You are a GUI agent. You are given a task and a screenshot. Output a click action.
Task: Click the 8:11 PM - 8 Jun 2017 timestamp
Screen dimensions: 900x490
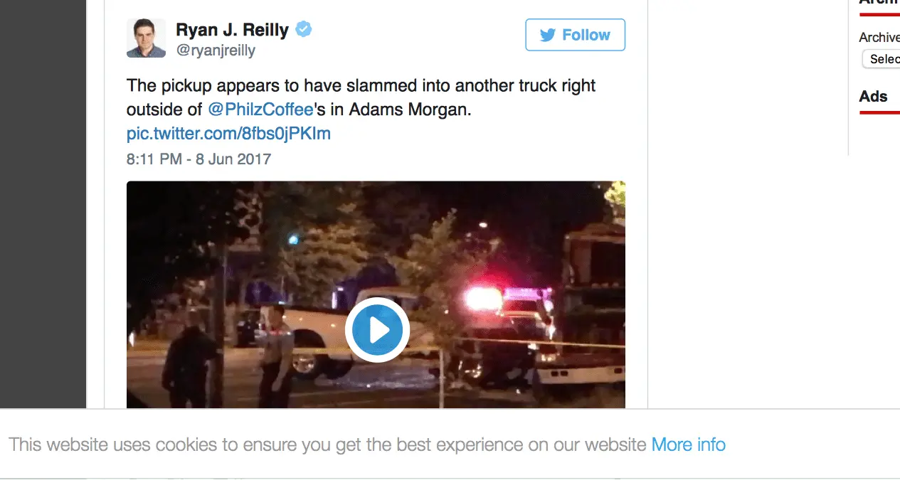click(198, 159)
